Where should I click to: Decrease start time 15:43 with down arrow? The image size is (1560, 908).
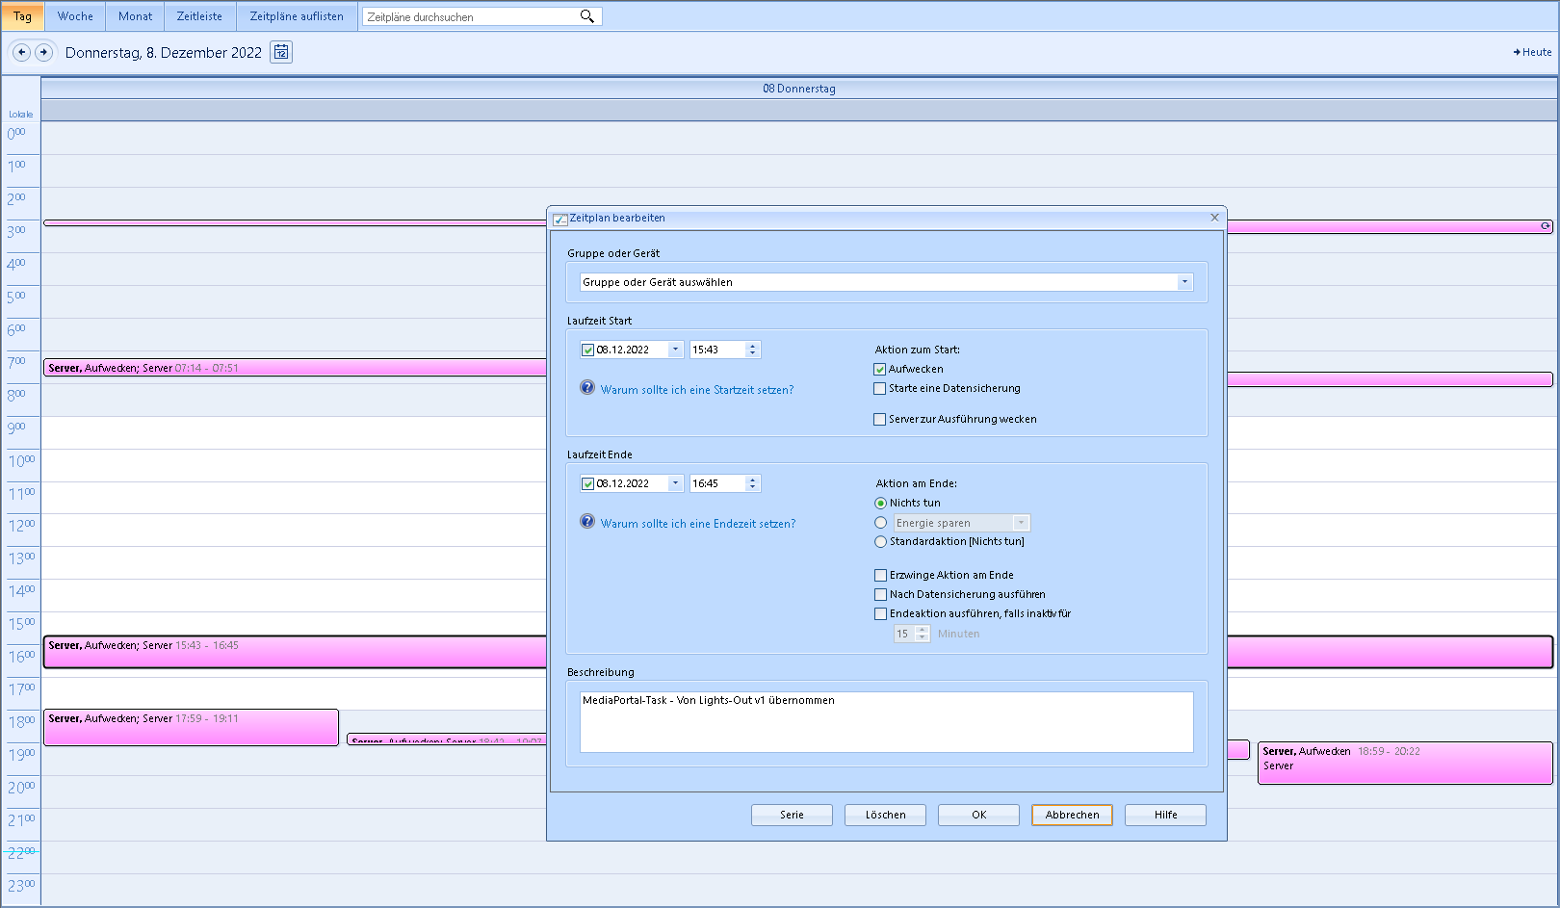click(752, 353)
